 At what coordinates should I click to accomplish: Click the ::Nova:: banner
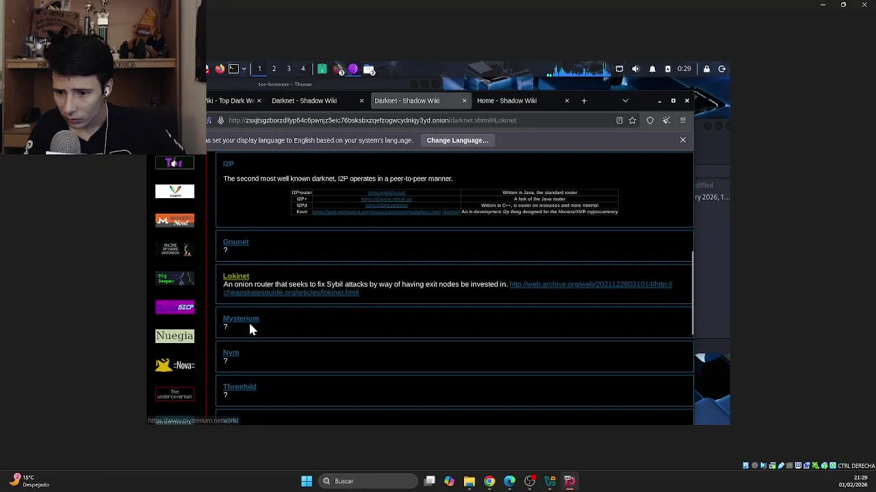click(175, 365)
